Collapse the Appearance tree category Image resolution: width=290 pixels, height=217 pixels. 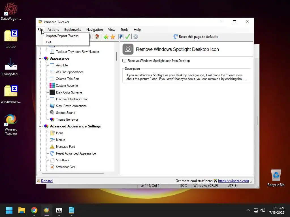tap(40, 58)
